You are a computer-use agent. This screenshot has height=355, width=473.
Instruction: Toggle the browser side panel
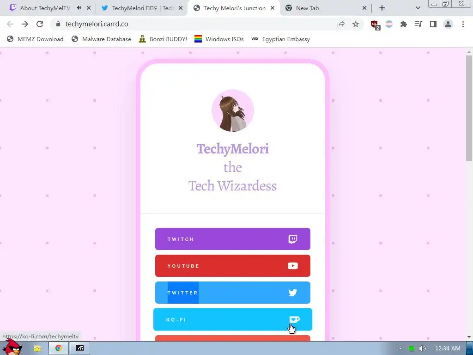tap(433, 24)
